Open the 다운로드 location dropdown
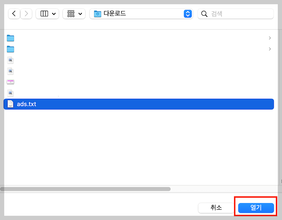 [x=188, y=14]
